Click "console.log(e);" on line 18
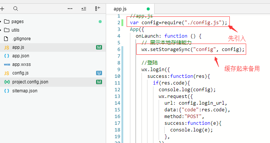 point(191,130)
